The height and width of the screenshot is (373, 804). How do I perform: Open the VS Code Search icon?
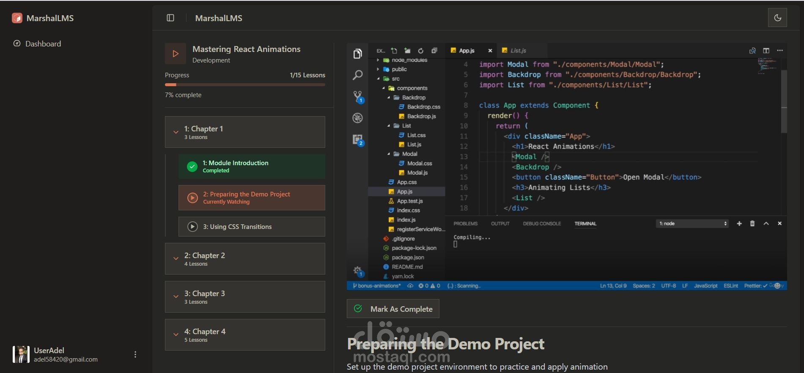(357, 75)
